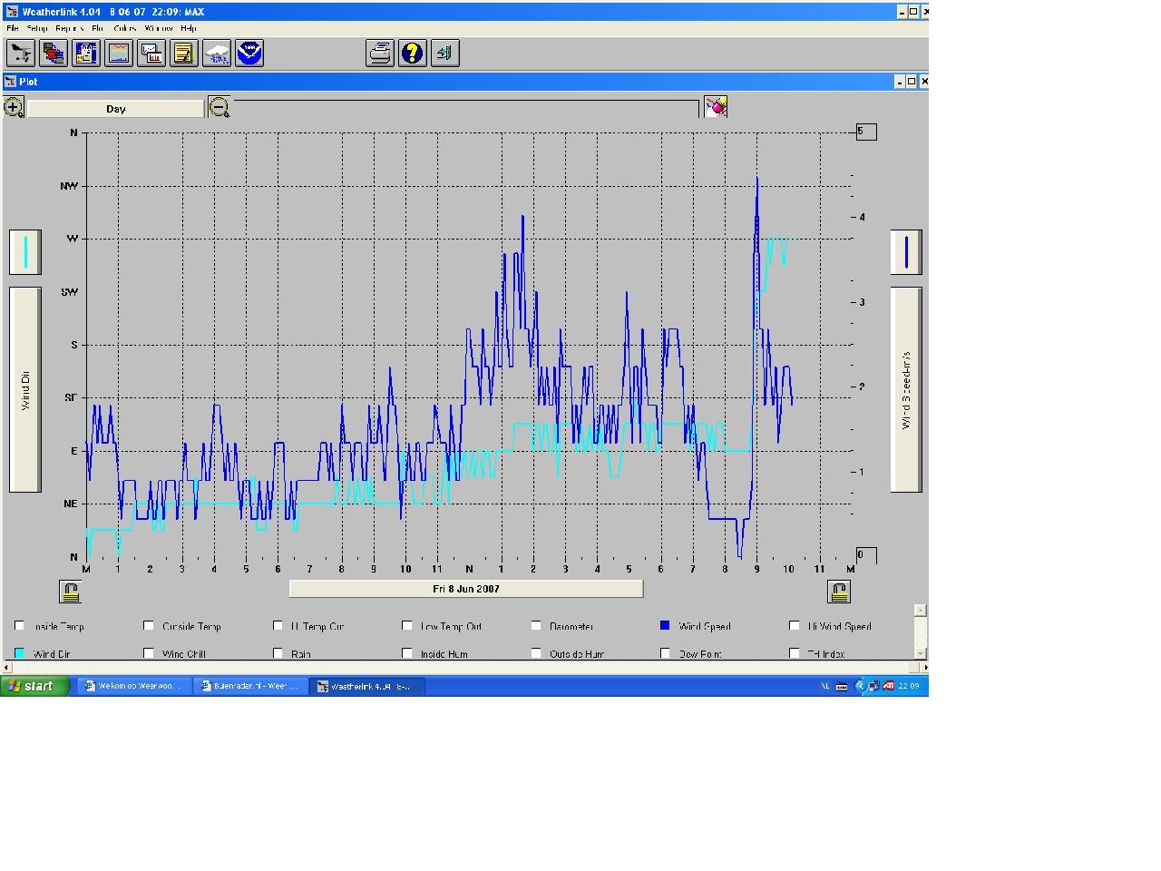Click the Wind Dir axis button
The image size is (1161, 871).
(x=25, y=390)
